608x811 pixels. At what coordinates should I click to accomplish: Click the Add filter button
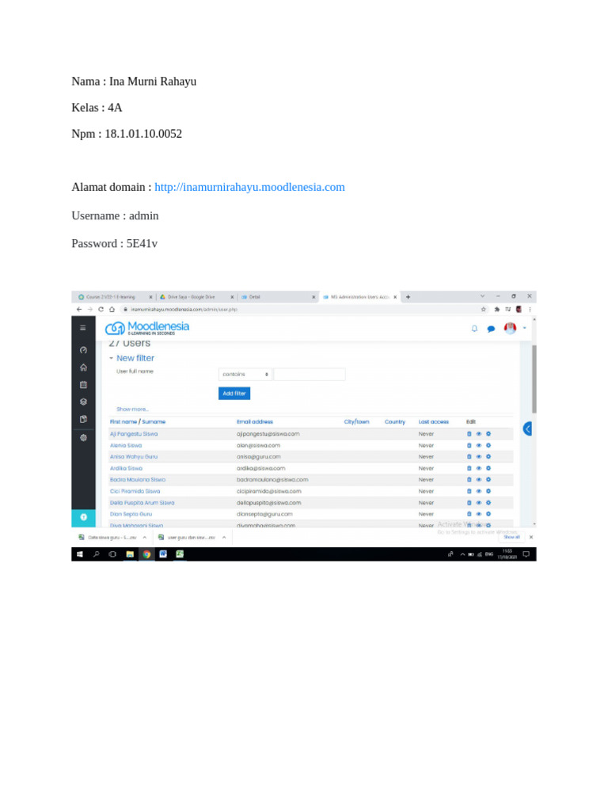tap(234, 394)
